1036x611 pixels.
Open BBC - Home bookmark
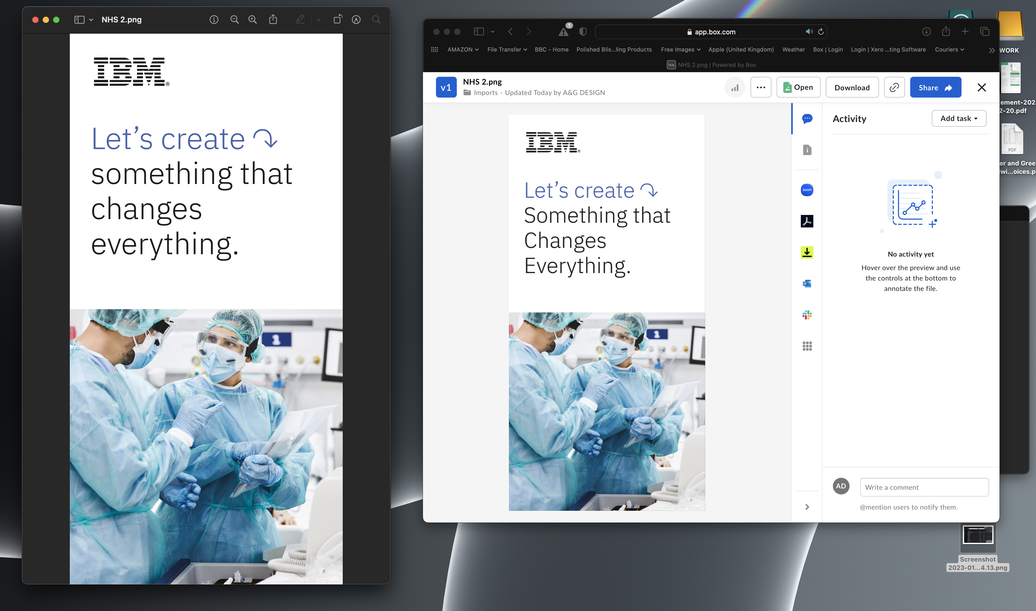click(552, 49)
